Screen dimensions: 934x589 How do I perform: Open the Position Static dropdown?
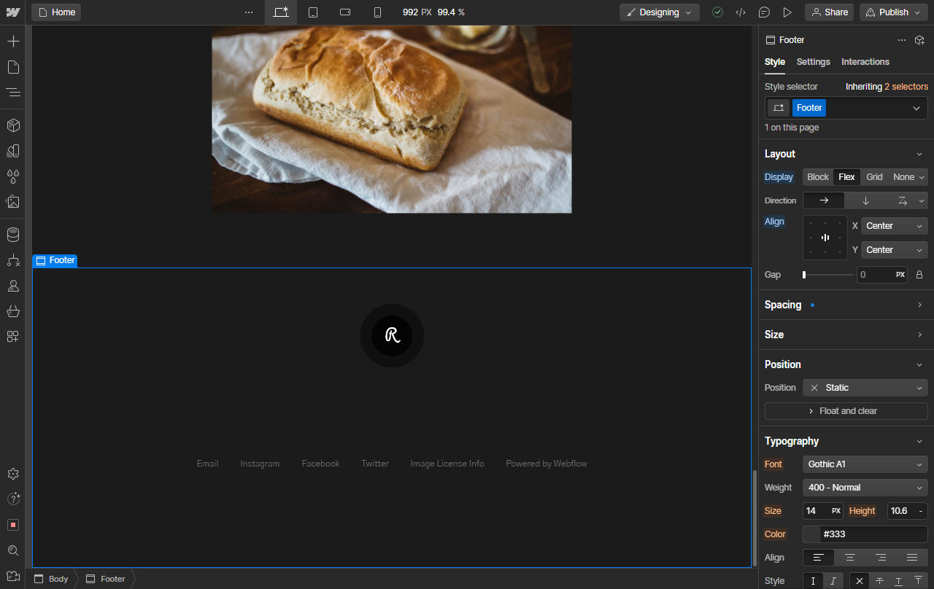pos(865,388)
